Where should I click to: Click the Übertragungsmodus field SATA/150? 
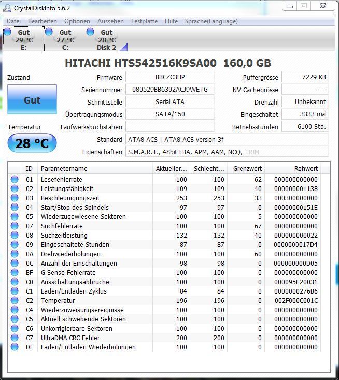point(170,114)
